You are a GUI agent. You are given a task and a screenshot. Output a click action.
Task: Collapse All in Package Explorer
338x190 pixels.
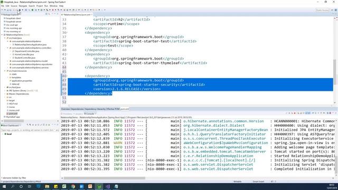[x=46, y=14]
